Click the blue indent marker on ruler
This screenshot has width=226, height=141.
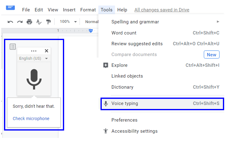91,31
